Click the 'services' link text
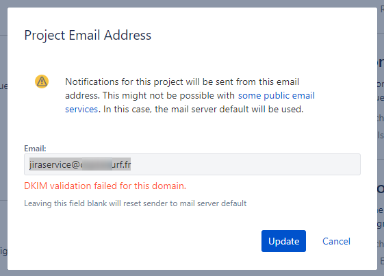384x276 pixels. (81, 110)
